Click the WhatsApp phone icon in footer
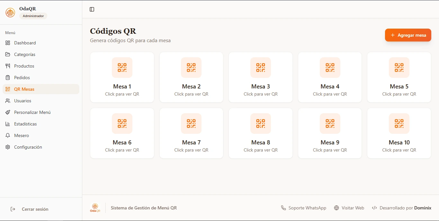The height and width of the screenshot is (221, 439). click(283, 208)
